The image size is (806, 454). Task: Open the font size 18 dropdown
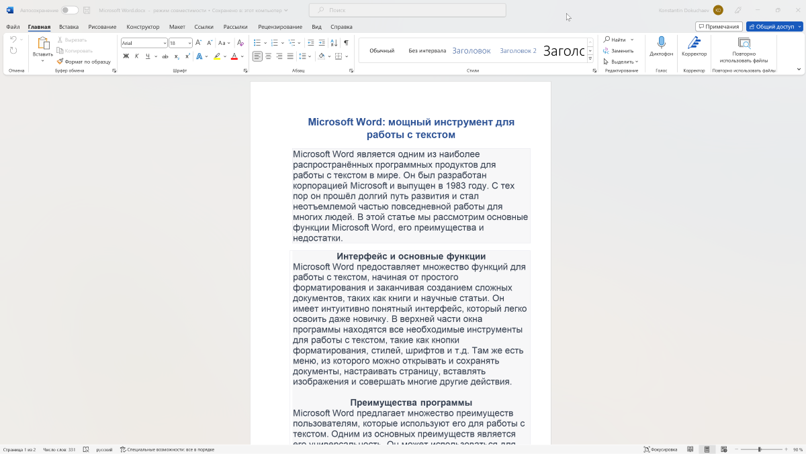click(190, 43)
